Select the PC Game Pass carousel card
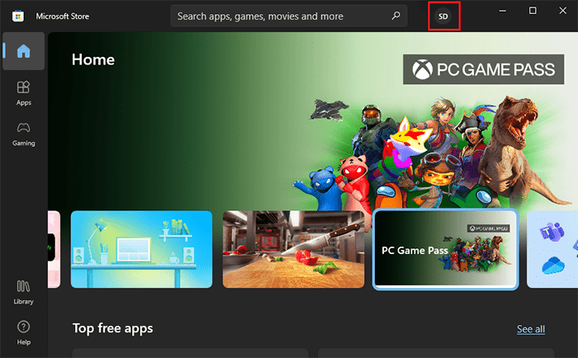Screen dimensions: 578x358 click(x=445, y=250)
